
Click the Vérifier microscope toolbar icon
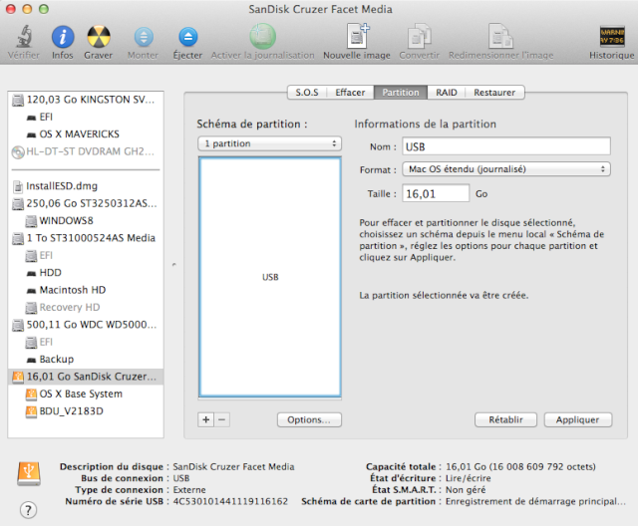pos(24,36)
